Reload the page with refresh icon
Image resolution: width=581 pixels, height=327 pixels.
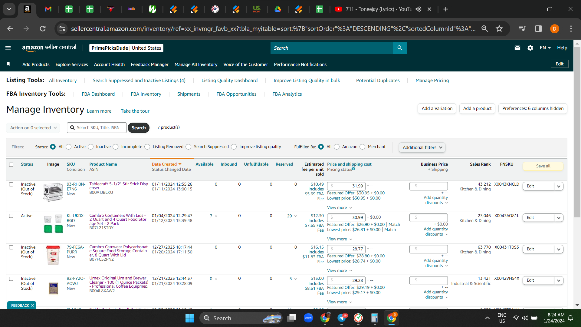[x=43, y=28]
